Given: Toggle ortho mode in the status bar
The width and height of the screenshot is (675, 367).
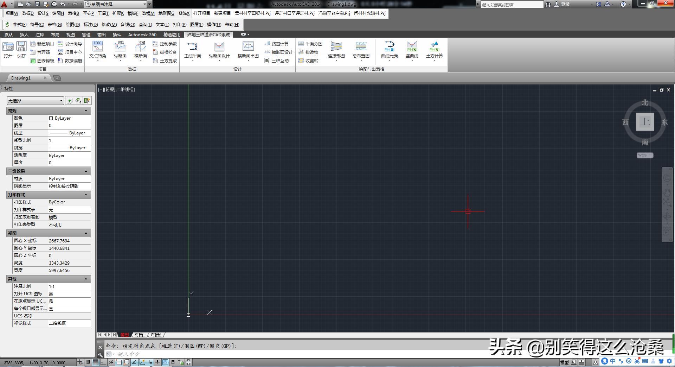Looking at the screenshot, I should pyautogui.click(x=103, y=362).
